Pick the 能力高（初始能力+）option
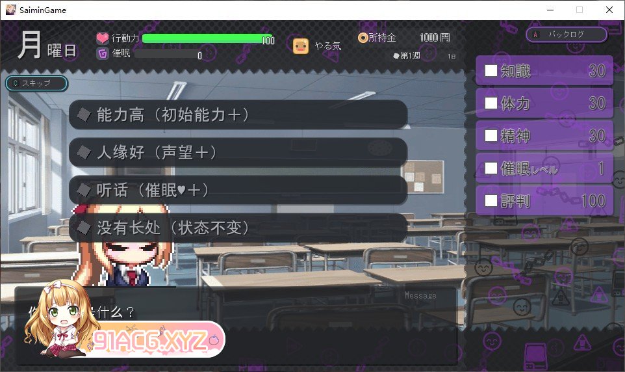The height and width of the screenshot is (372, 625). (238, 114)
